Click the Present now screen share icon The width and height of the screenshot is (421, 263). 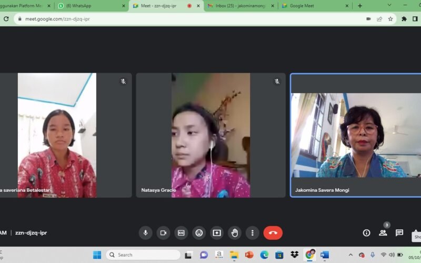pos(217,232)
